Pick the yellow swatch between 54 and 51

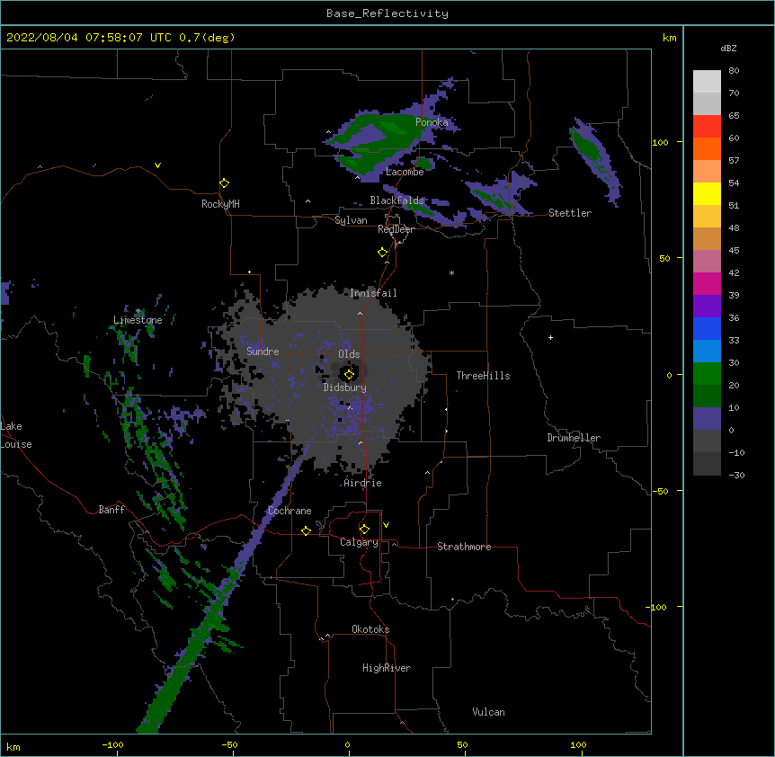707,193
